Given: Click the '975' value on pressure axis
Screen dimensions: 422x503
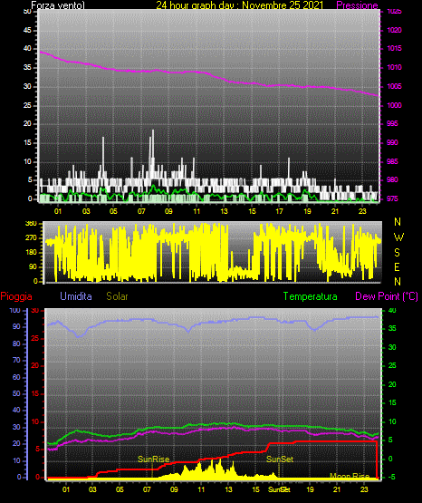Looking at the screenshot, I should click(x=392, y=198).
